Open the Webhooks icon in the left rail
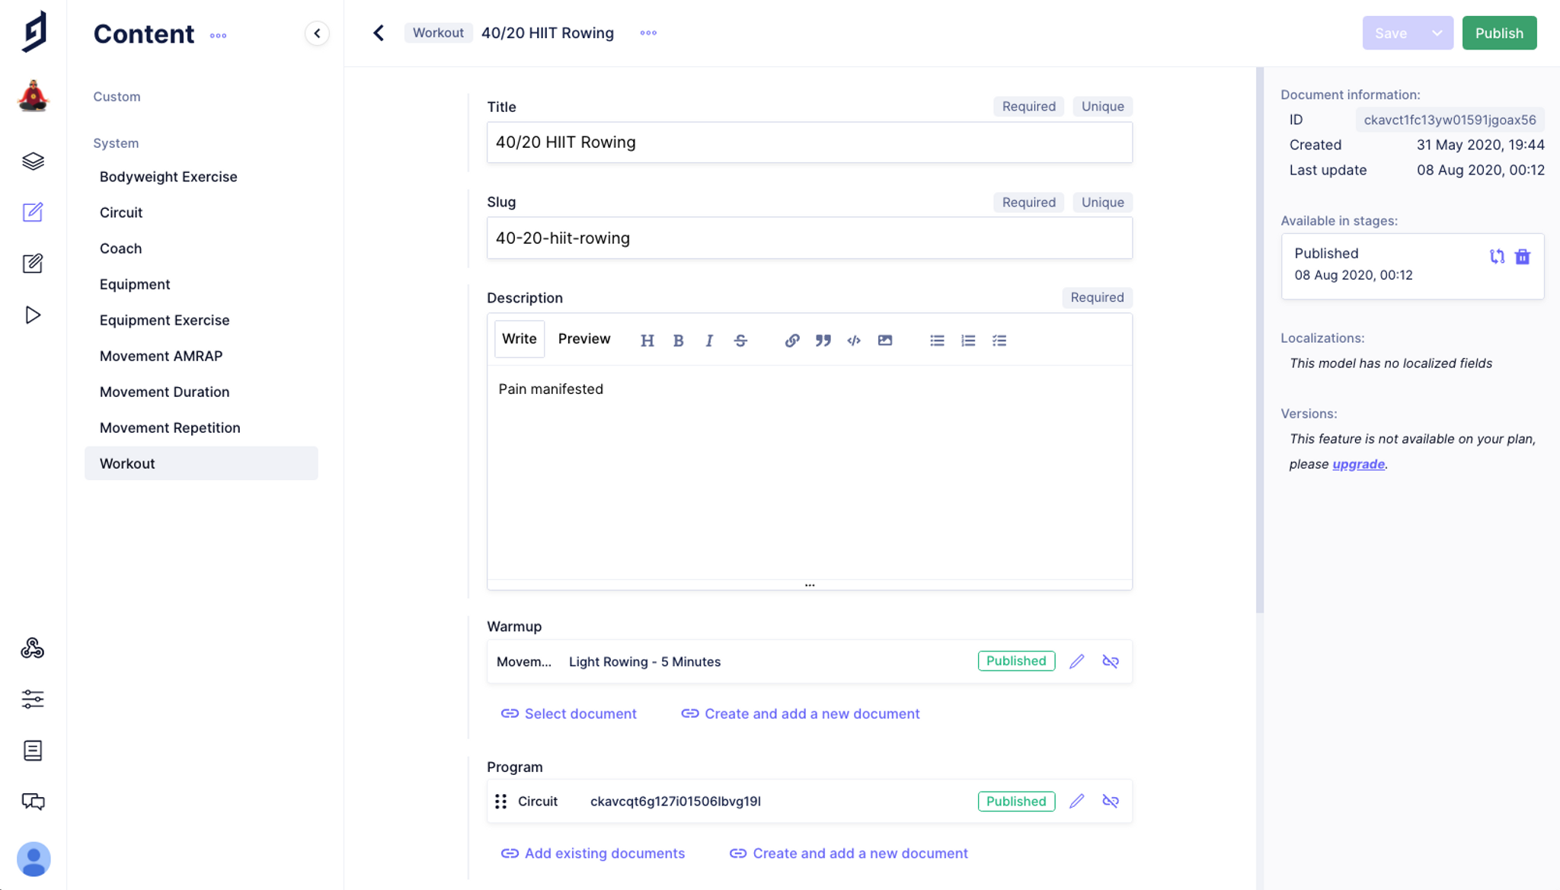This screenshot has width=1560, height=890. click(x=33, y=648)
